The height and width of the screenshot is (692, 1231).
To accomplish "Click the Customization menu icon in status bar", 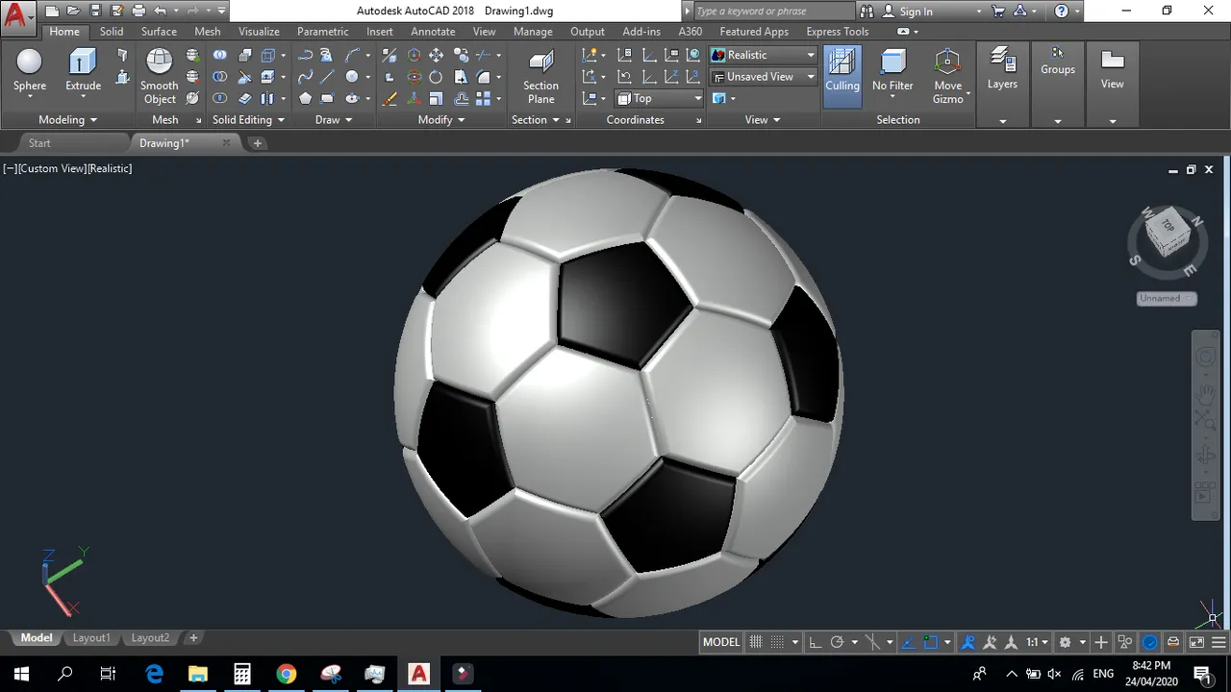I will coord(1219,642).
